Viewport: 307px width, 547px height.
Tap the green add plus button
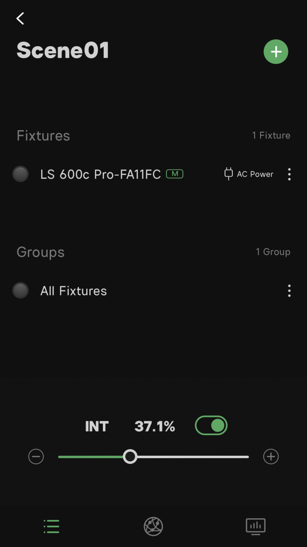tap(276, 52)
